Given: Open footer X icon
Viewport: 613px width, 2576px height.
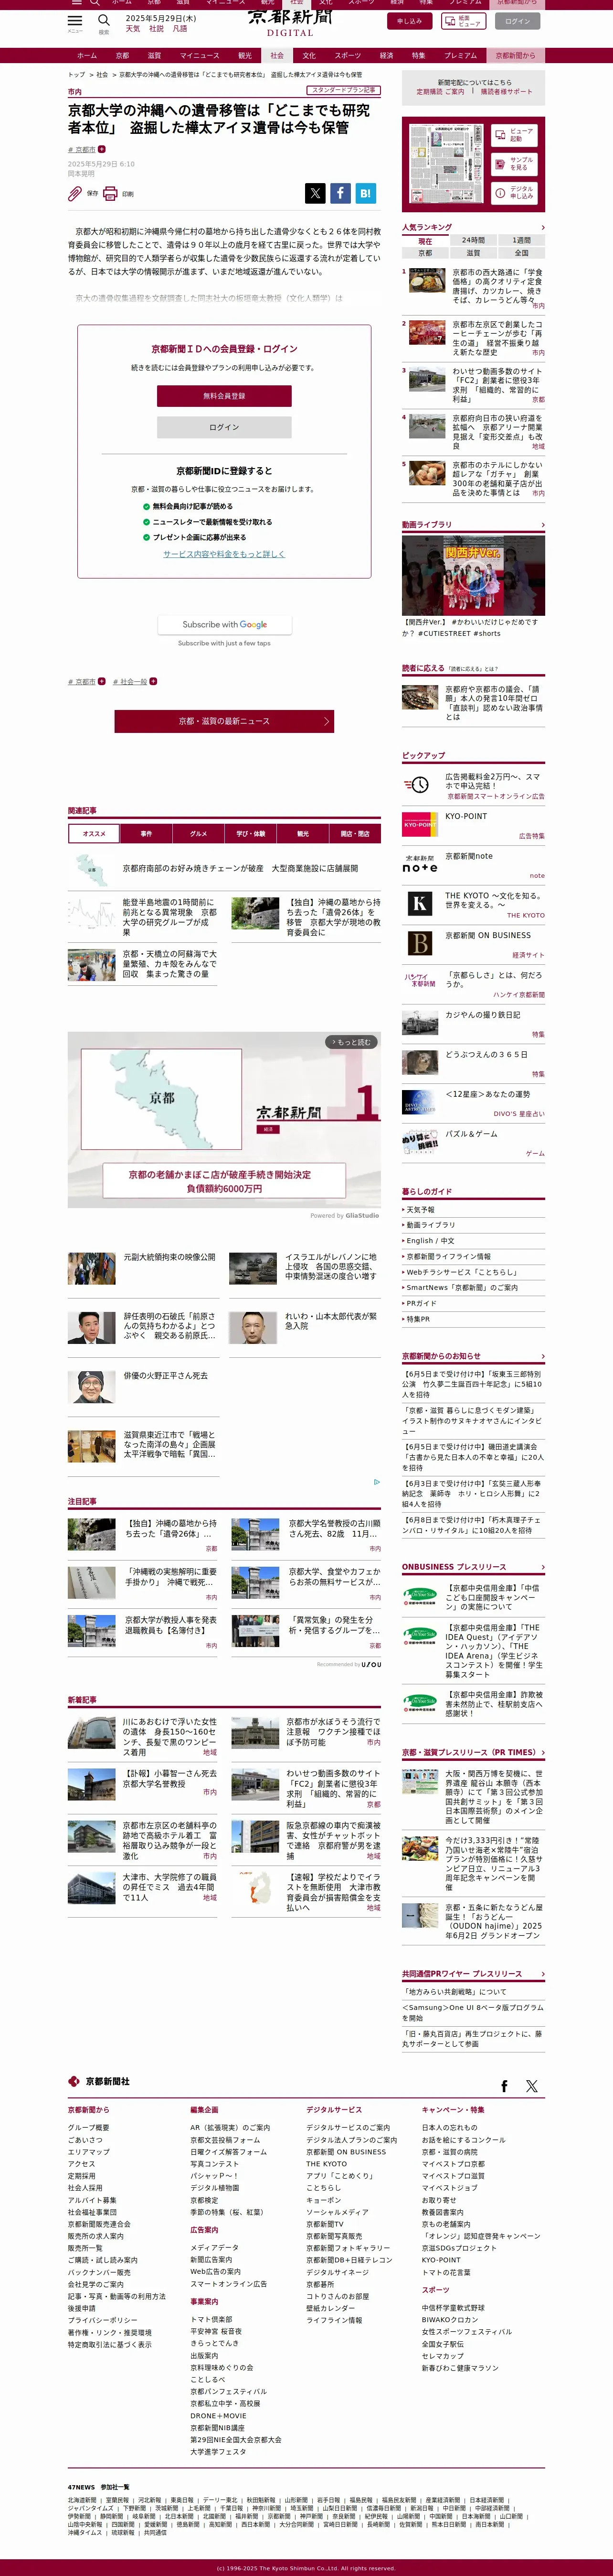Looking at the screenshot, I should (531, 2086).
